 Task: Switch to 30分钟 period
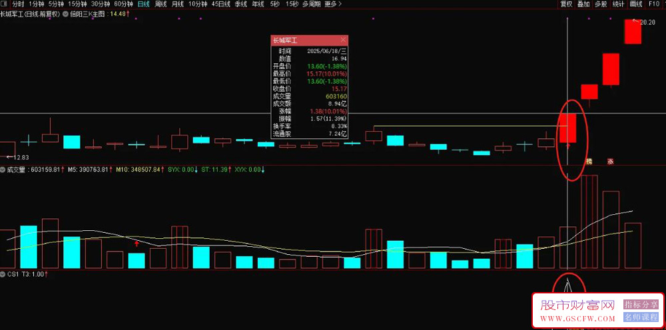[101, 4]
